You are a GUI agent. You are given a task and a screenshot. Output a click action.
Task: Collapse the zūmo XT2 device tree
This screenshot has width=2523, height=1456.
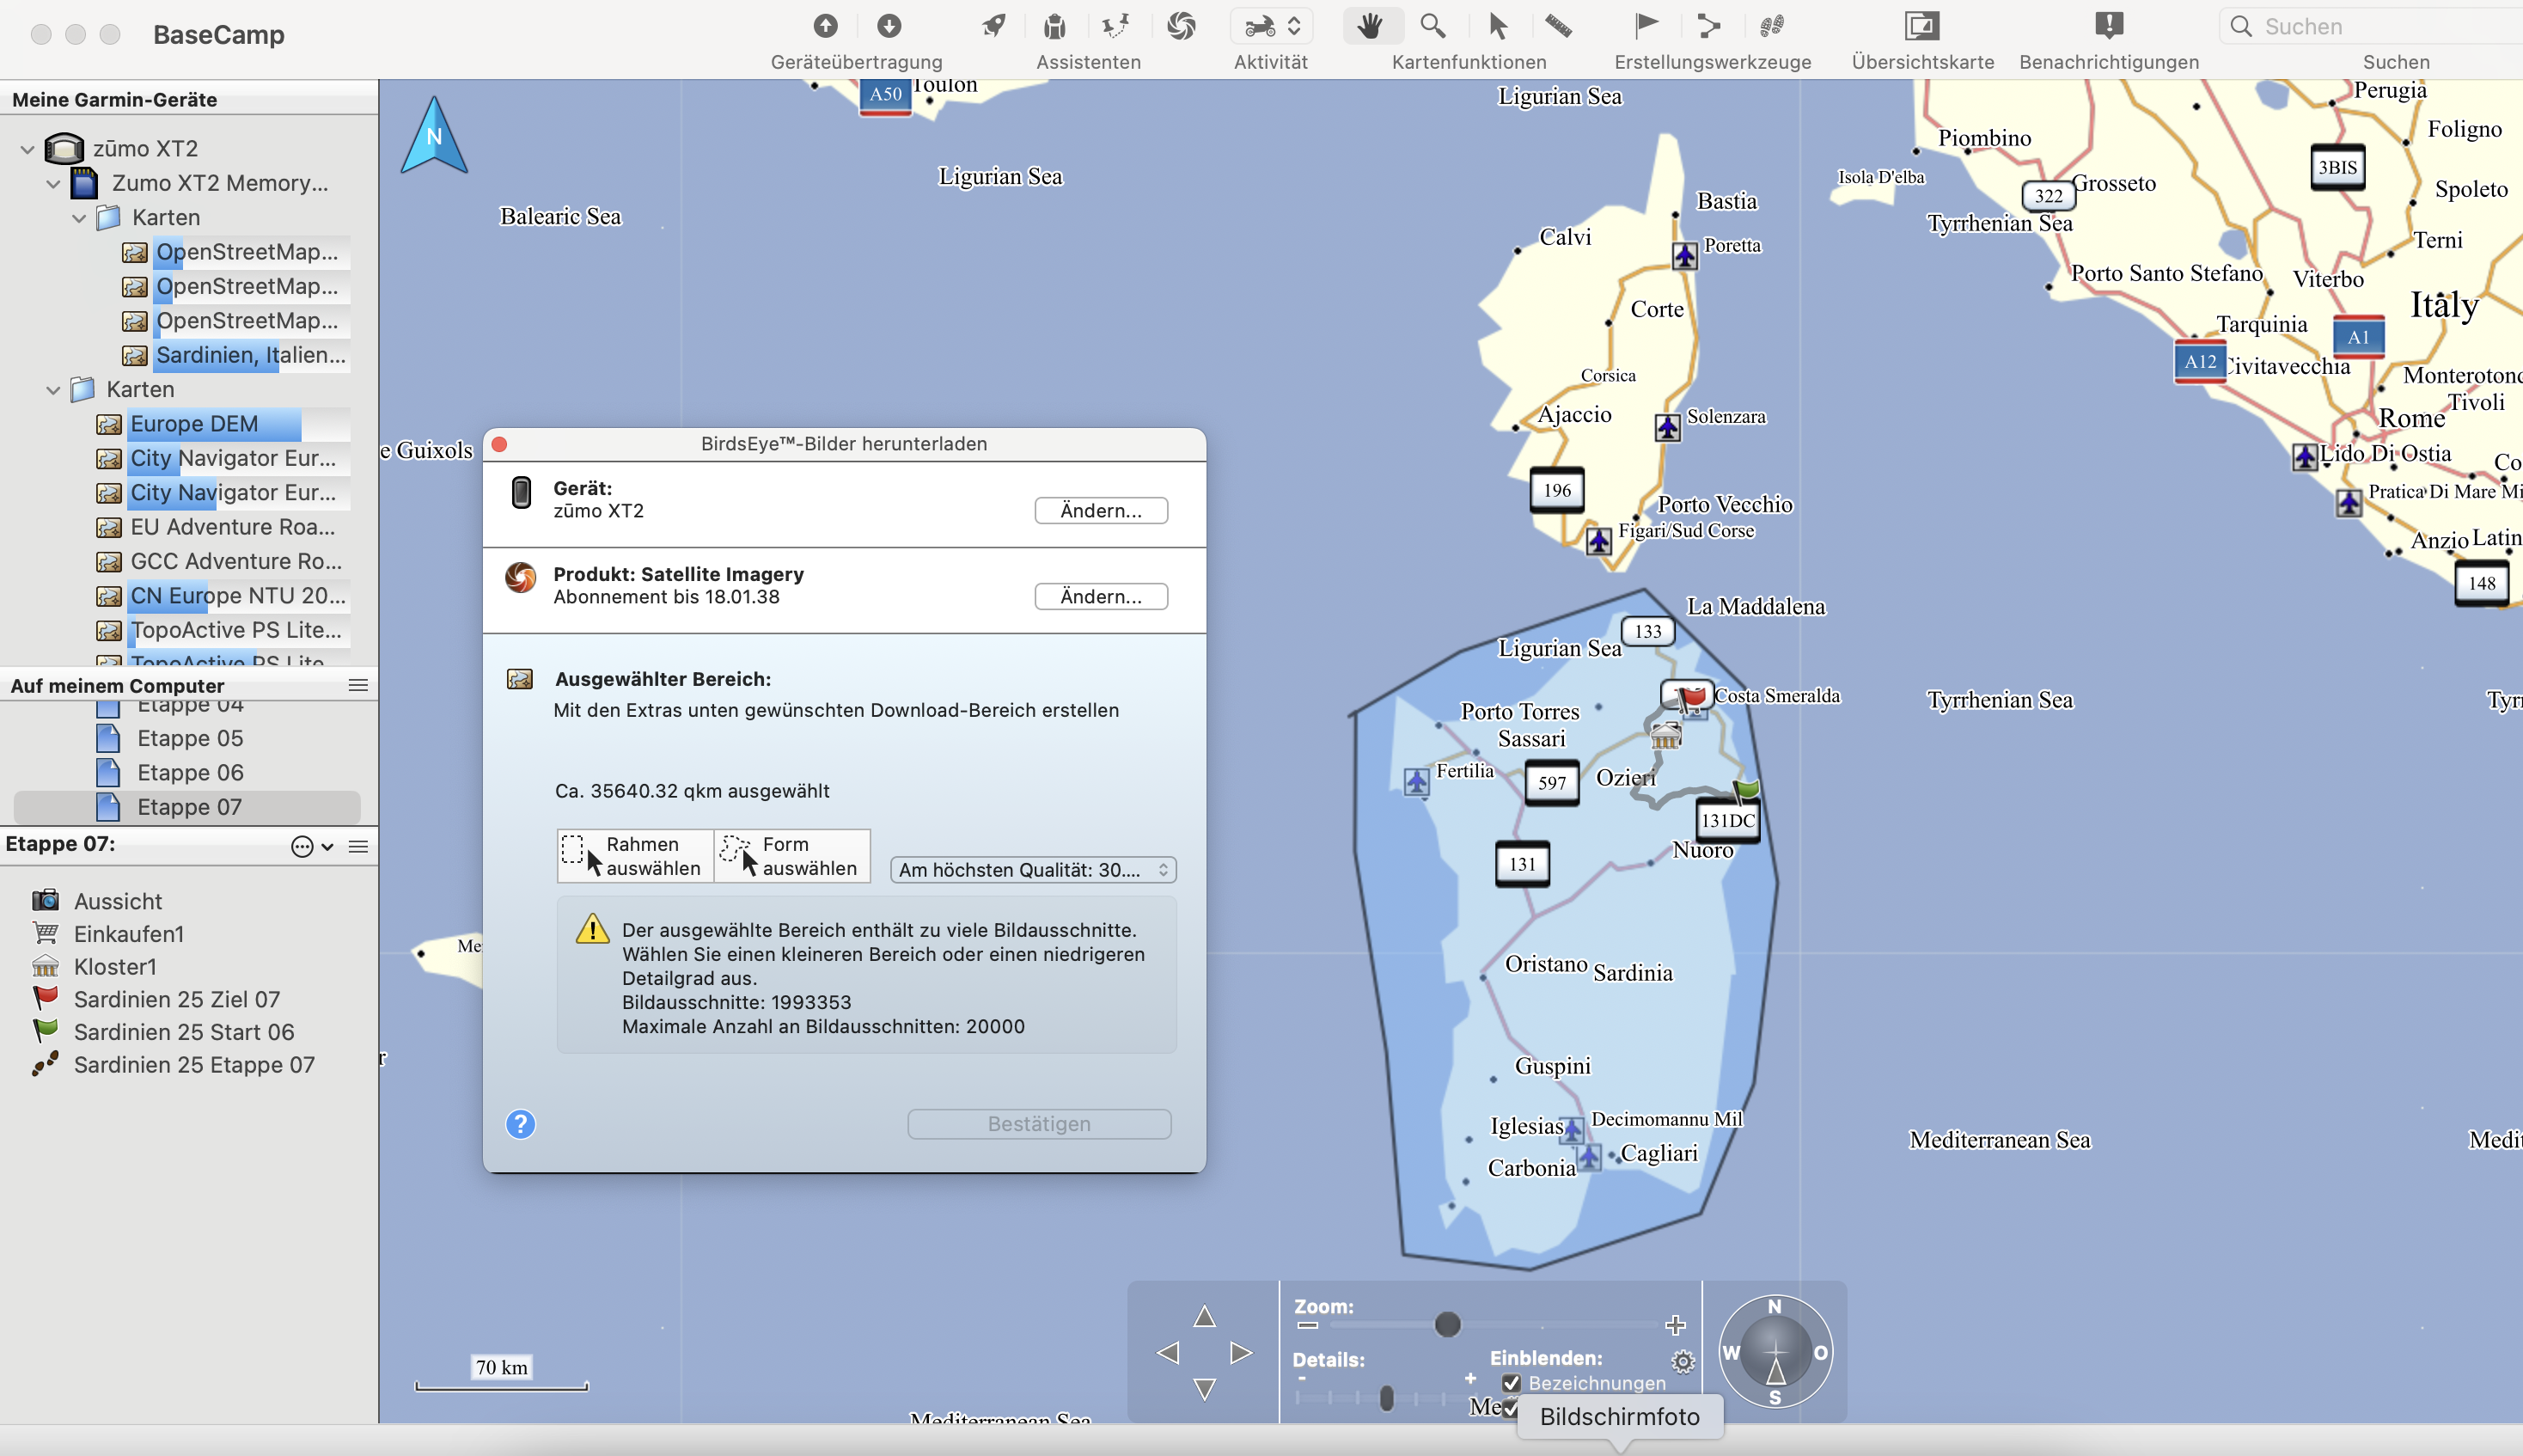[x=28, y=149]
